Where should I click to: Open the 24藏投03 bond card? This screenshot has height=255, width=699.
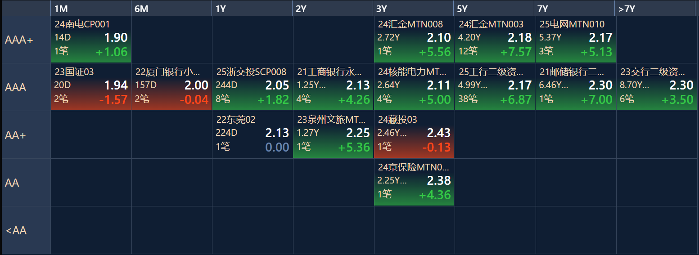[x=414, y=135]
